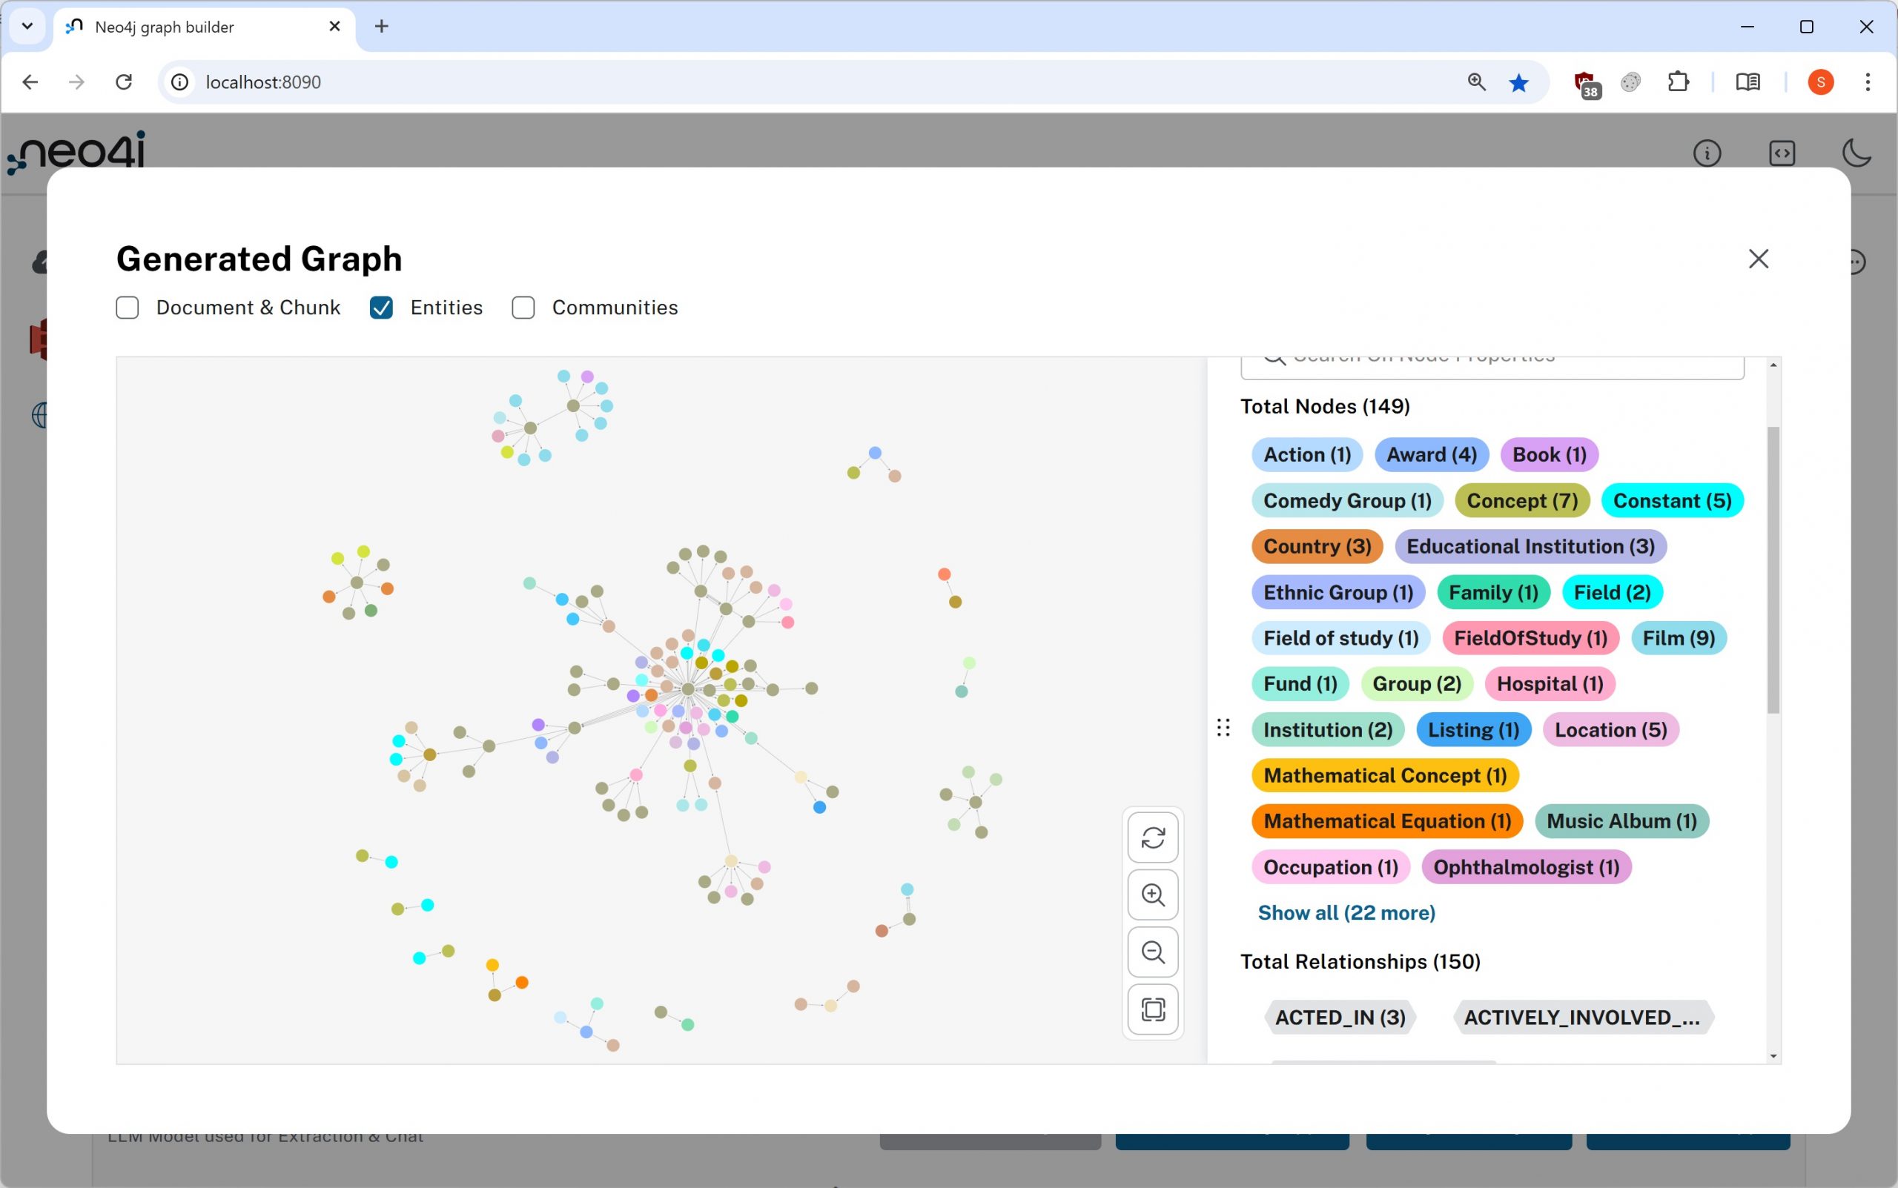Open browser extensions puzzle icon

coord(1678,82)
